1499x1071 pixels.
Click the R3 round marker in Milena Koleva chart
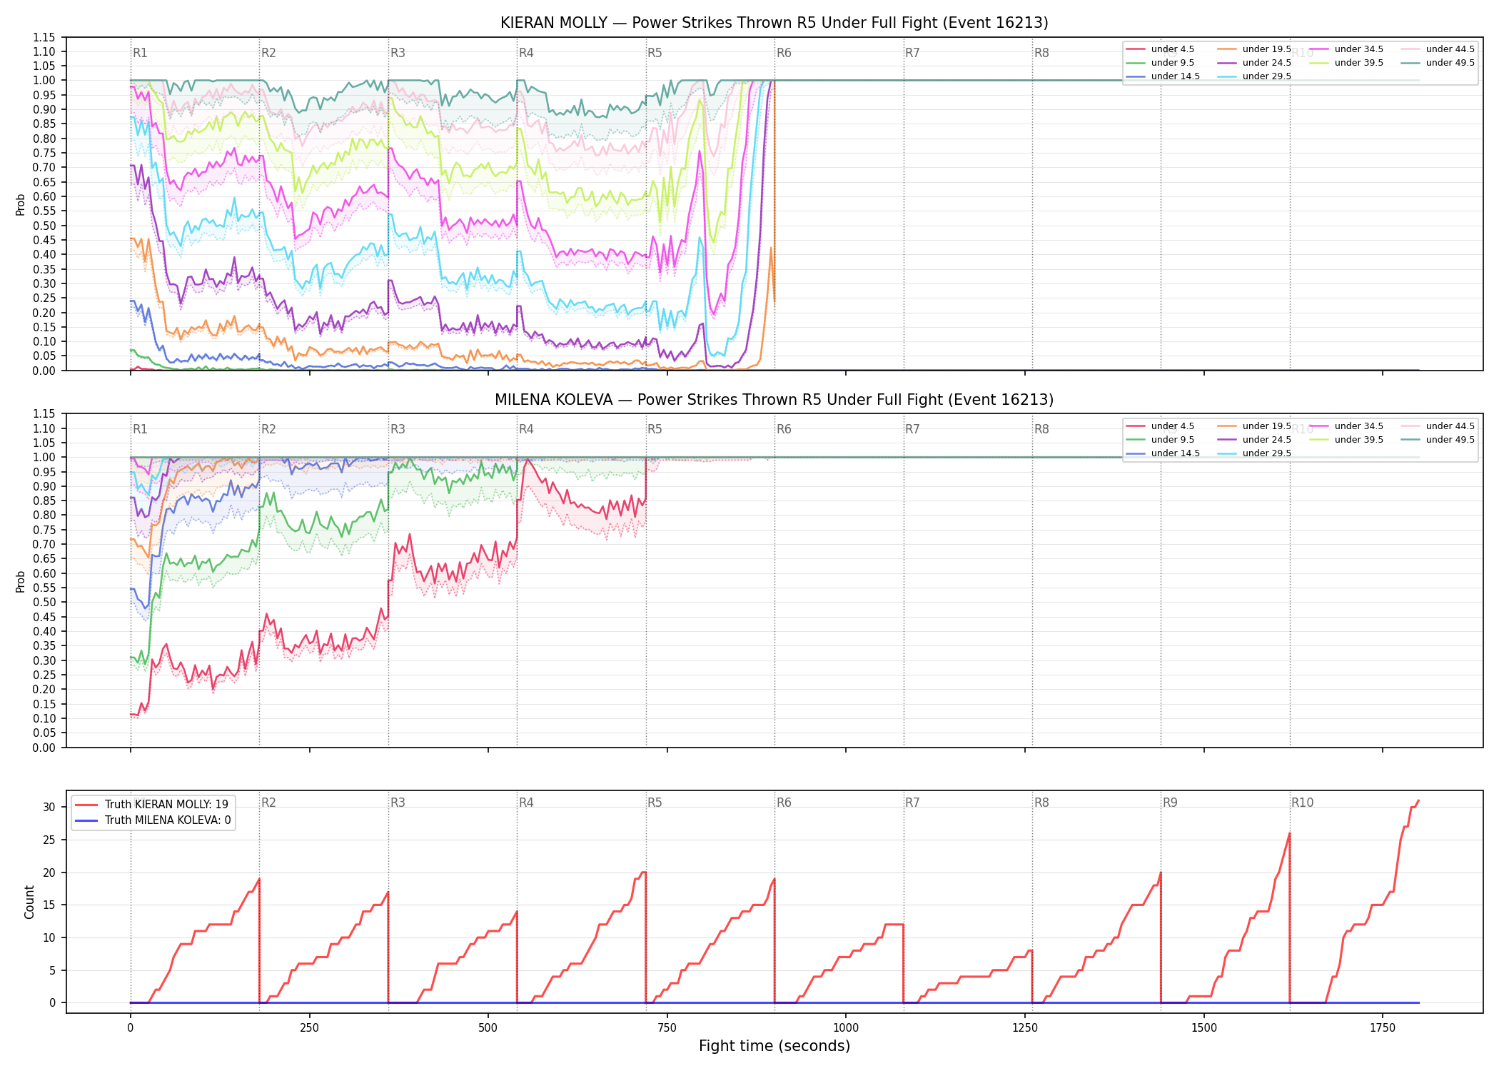click(x=398, y=429)
